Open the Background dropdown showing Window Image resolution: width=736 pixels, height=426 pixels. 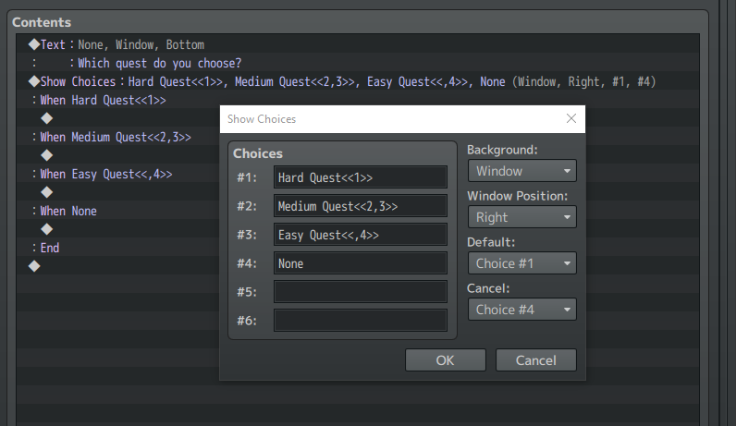pyautogui.click(x=522, y=171)
